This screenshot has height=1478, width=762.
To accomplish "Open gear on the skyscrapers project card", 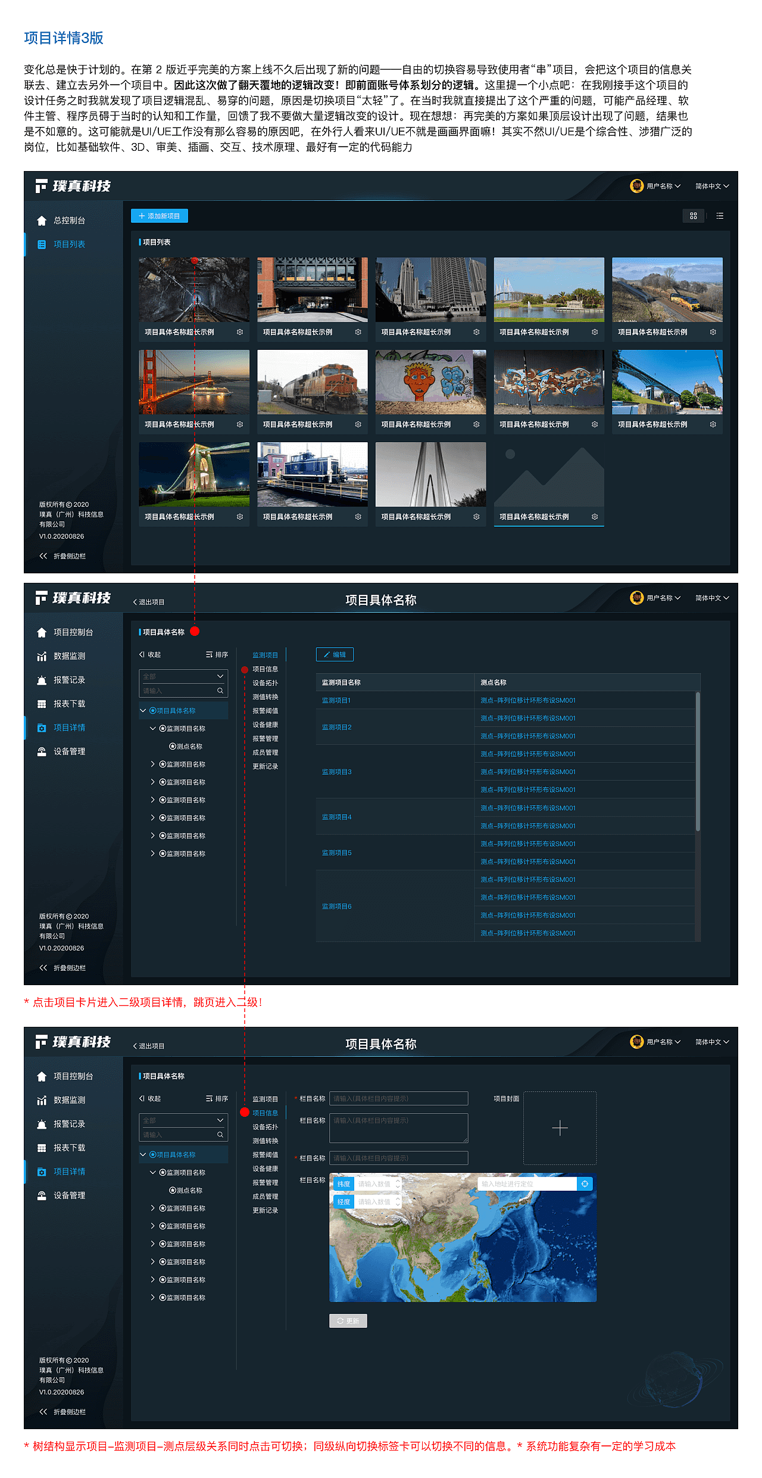I will pos(476,332).
